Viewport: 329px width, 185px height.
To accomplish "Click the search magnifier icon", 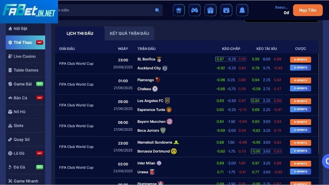I will coord(157,10).
